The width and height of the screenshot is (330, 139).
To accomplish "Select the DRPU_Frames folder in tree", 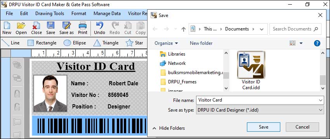I will pyautogui.click(x=178, y=82).
